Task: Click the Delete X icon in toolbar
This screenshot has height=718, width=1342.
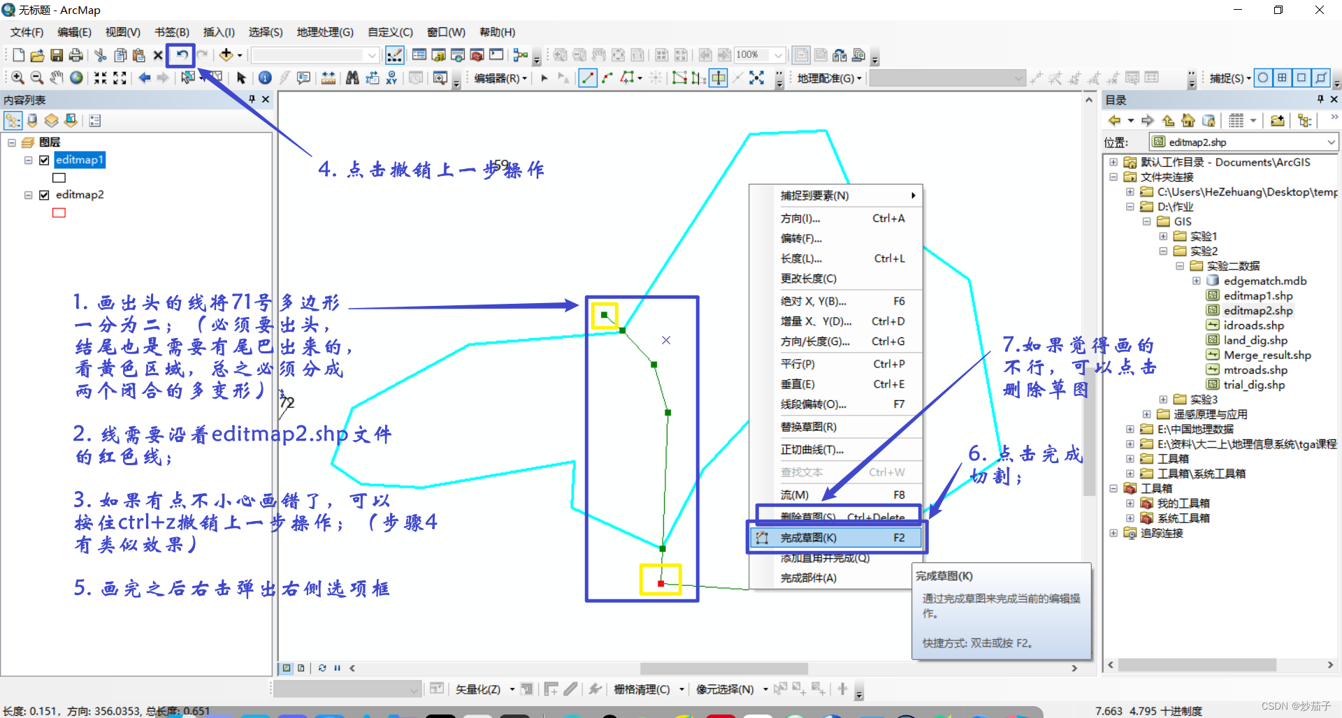Action: pyautogui.click(x=158, y=55)
